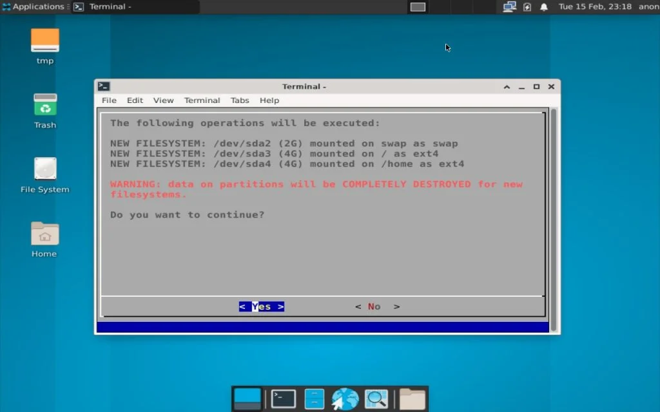
Task: Open the folder icon in the dock
Action: (411, 398)
